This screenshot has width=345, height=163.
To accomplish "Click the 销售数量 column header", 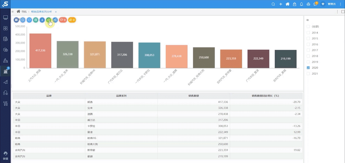I will coord(194,96).
